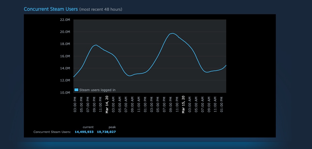Click the 18.0M y-axis label

click(65, 44)
